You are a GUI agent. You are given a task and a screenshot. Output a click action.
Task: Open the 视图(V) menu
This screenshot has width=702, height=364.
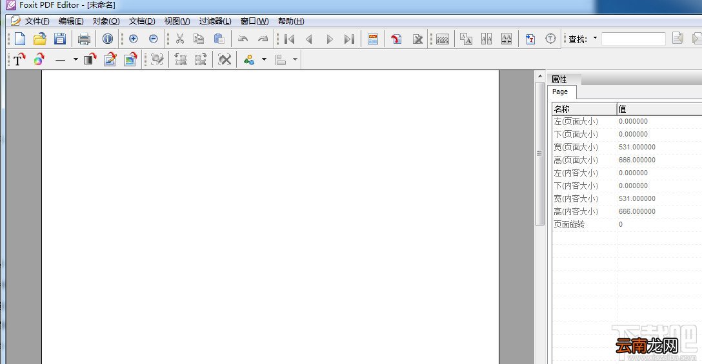click(x=177, y=21)
